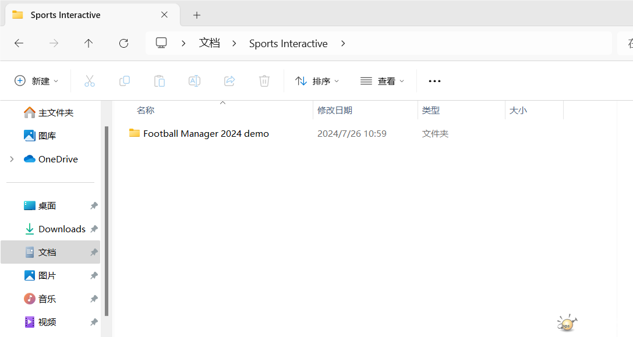Select the Football Manager 2024 demo folder
This screenshot has height=337, width=633.
click(206, 134)
